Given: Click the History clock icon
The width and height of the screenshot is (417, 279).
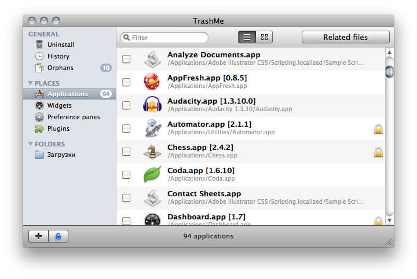Looking at the screenshot, I should (39, 56).
